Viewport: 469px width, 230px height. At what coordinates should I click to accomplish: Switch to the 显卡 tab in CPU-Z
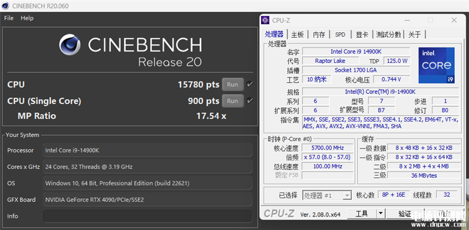tap(362, 35)
